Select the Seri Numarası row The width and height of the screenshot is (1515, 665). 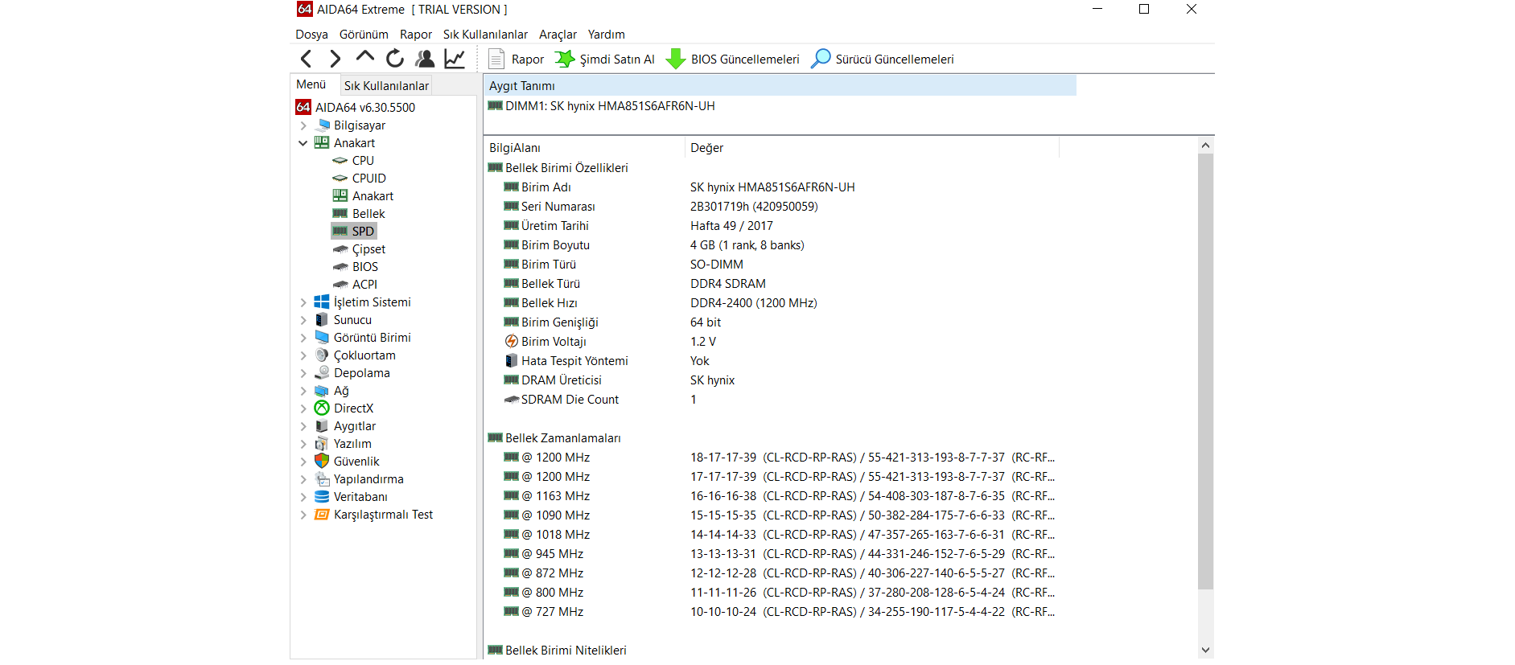pos(772,207)
